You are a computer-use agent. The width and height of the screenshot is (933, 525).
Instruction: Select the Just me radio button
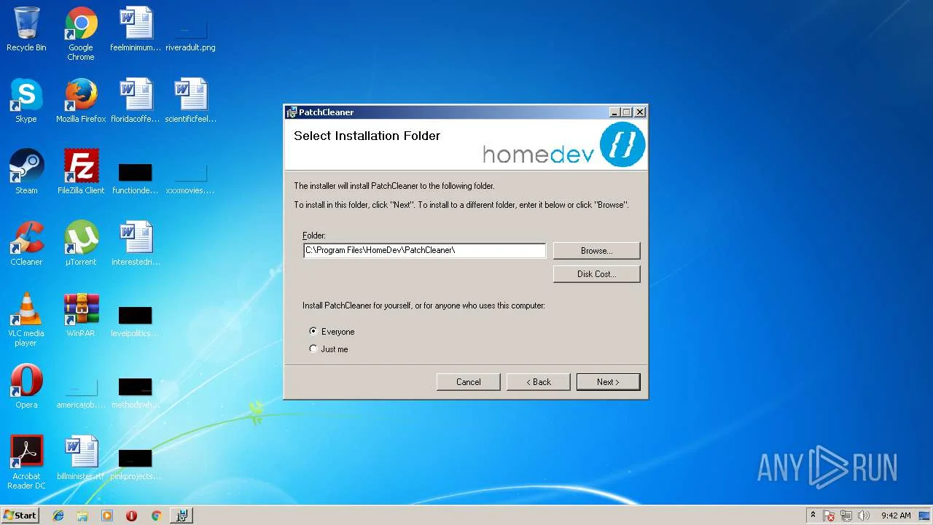(313, 349)
